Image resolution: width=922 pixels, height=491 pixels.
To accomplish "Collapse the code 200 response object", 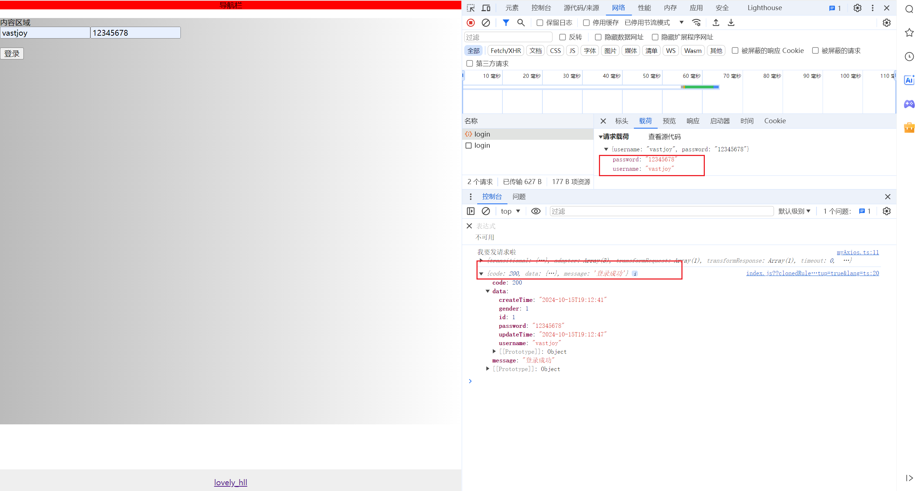I will [482, 274].
